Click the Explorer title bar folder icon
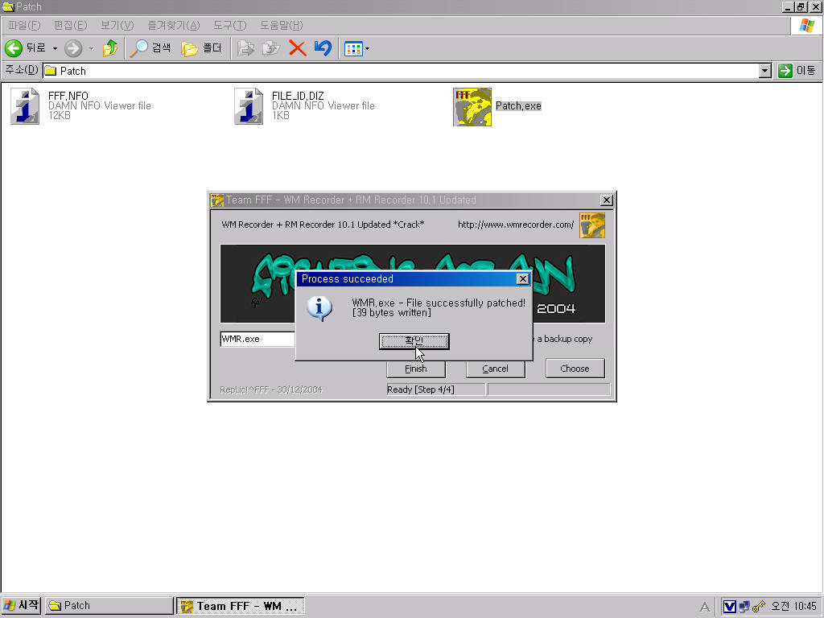 tap(8, 6)
